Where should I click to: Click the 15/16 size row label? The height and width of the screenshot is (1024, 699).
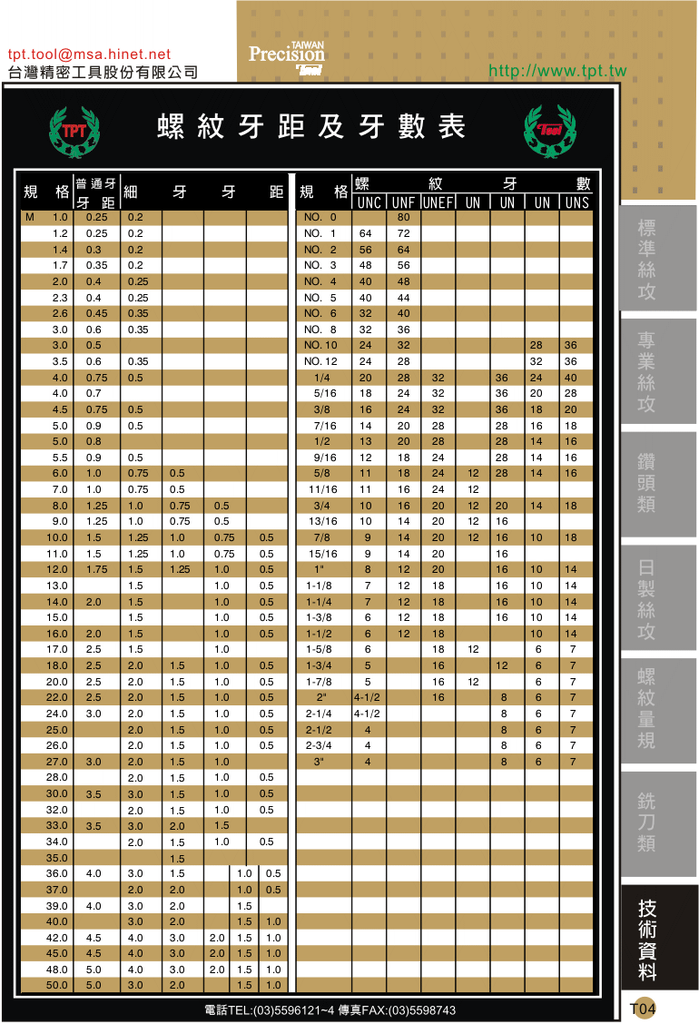coord(322,554)
